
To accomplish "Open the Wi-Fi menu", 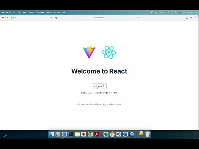I will coord(169,12).
